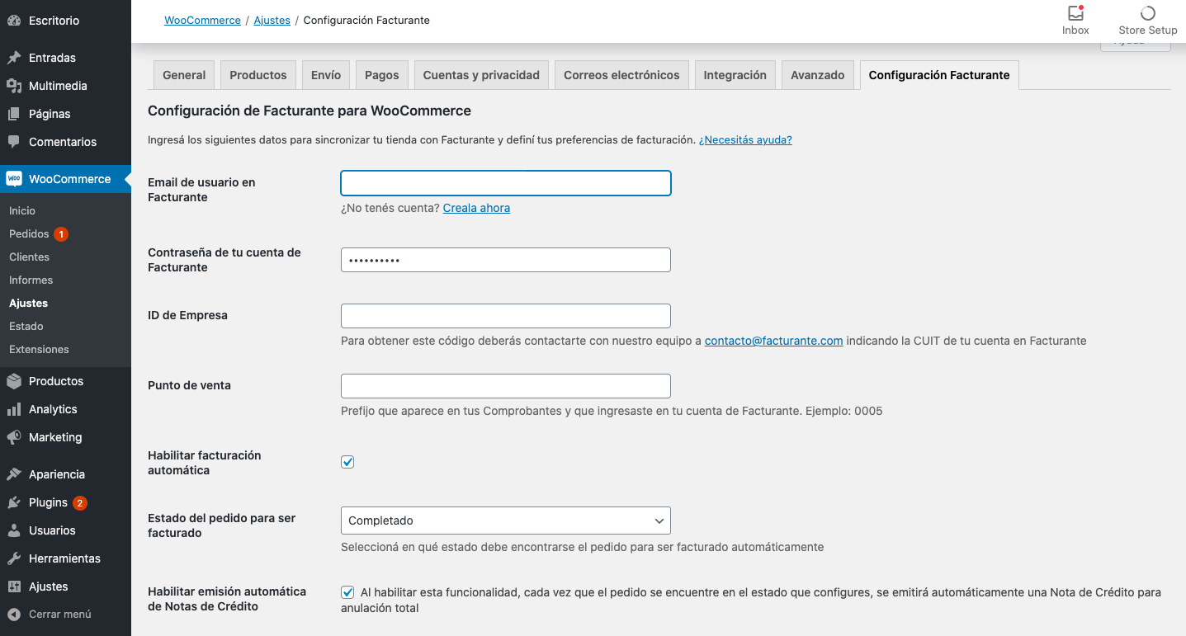1186x636 pixels.
Task: Click the Escritorio dashboard icon
Action: tap(14, 21)
